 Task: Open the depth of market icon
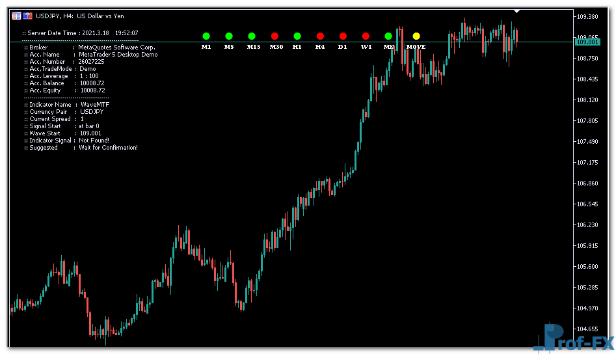pos(28,16)
